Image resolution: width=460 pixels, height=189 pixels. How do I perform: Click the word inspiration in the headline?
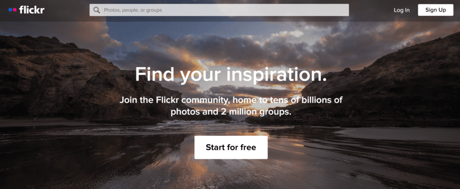(x=276, y=74)
